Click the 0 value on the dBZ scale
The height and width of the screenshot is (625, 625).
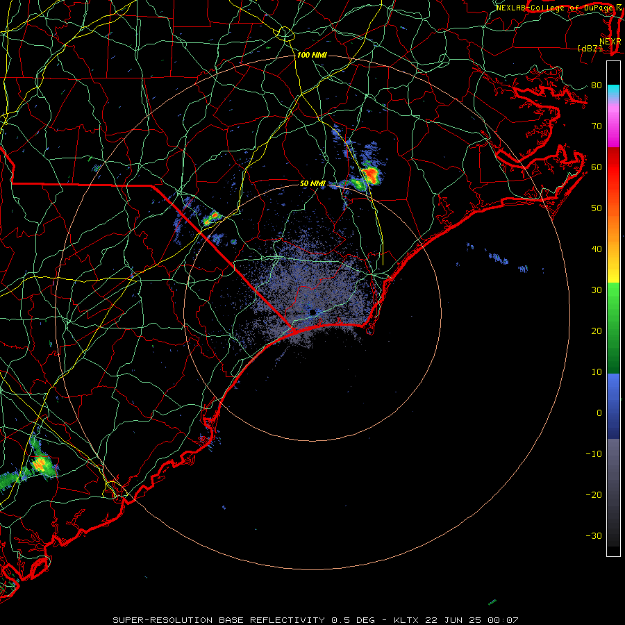tap(599, 413)
